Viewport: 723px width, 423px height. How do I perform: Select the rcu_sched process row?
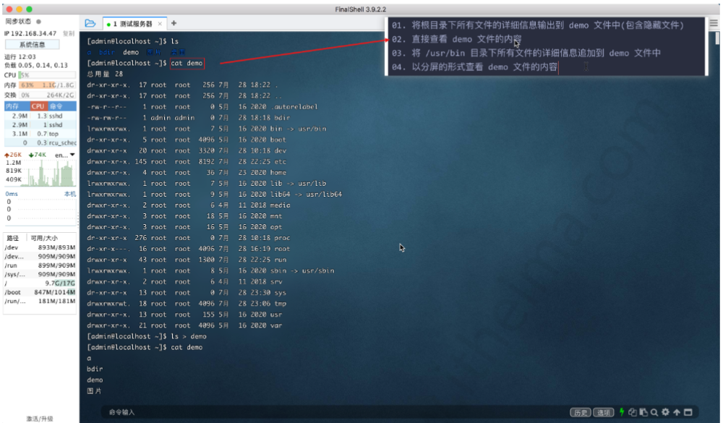(x=40, y=142)
